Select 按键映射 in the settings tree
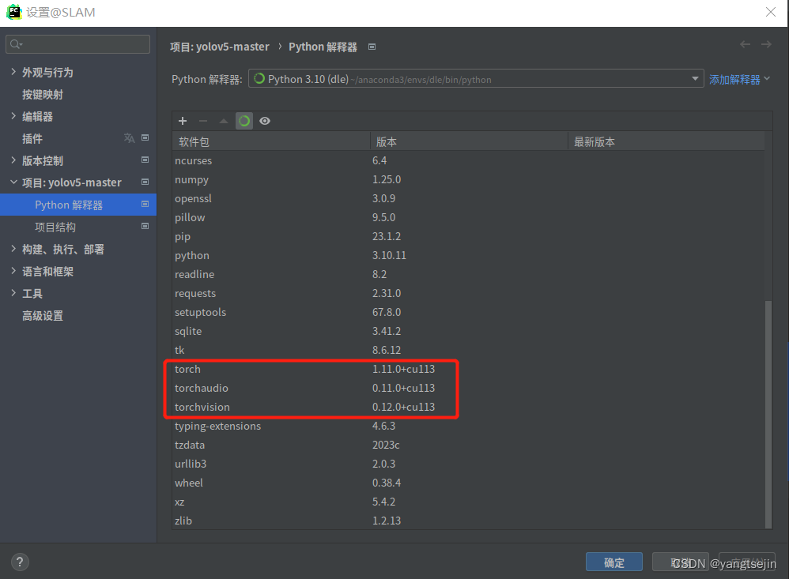789x579 pixels. [43, 95]
